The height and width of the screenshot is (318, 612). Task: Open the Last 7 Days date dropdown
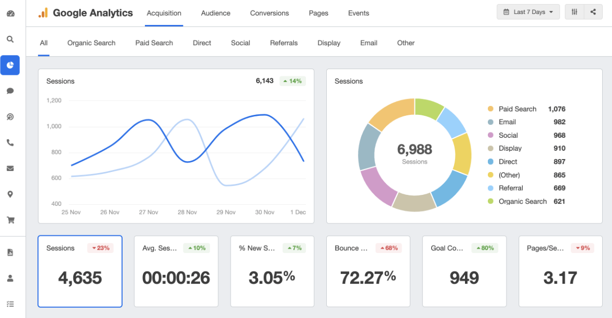528,12
